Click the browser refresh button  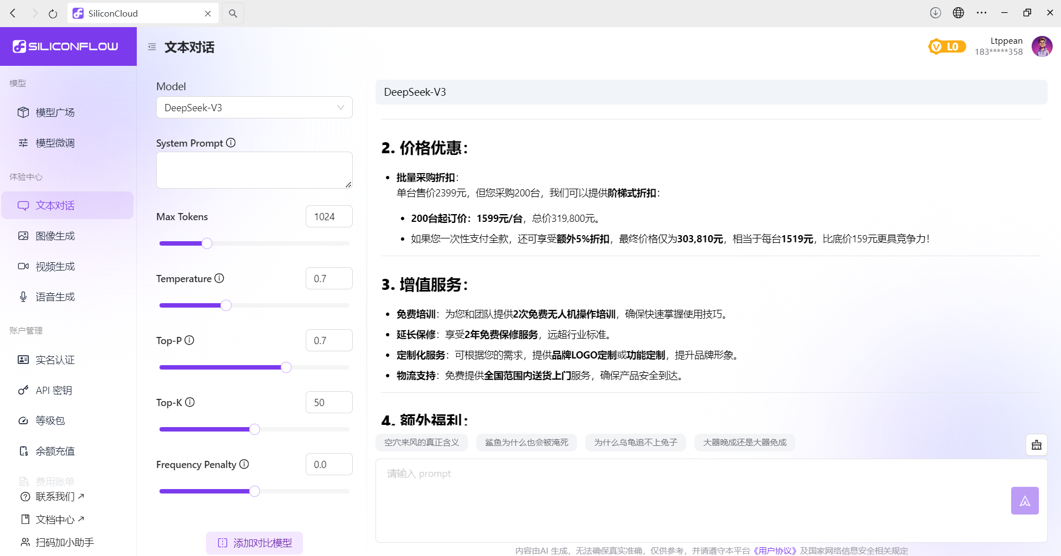(53, 13)
